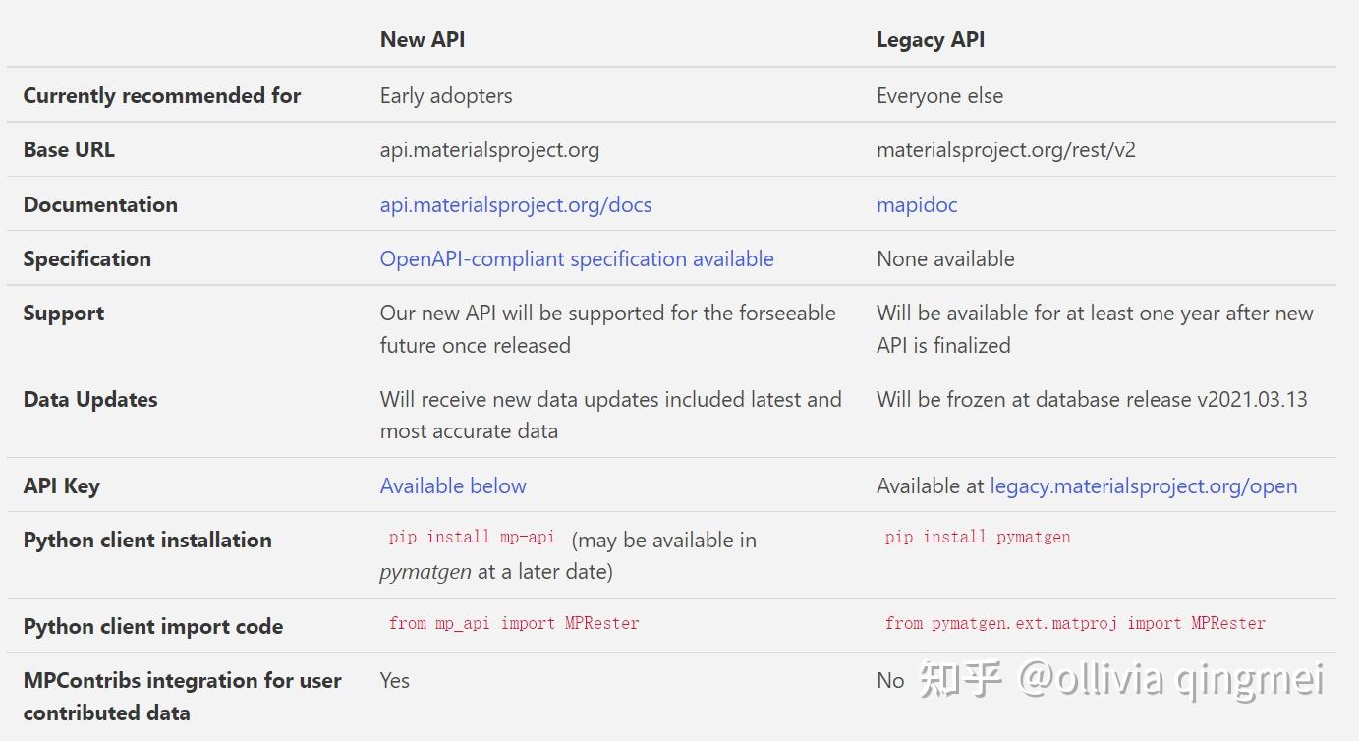Image resolution: width=1359 pixels, height=741 pixels.
Task: Click the Early adopters cell text
Action: pyautogui.click(x=446, y=95)
